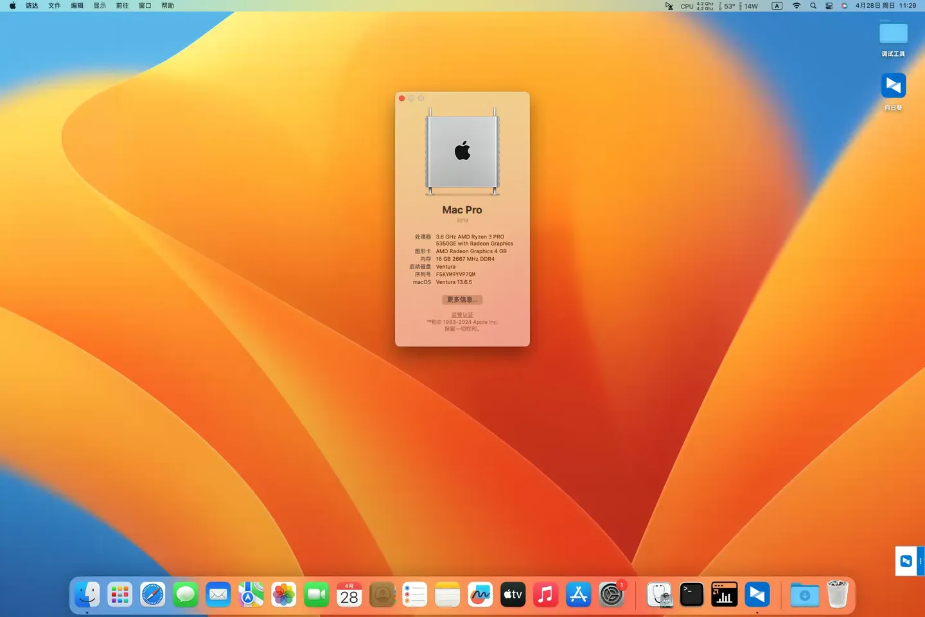925x617 pixels.
Task: Open the 监管认证 link
Action: click(x=462, y=315)
